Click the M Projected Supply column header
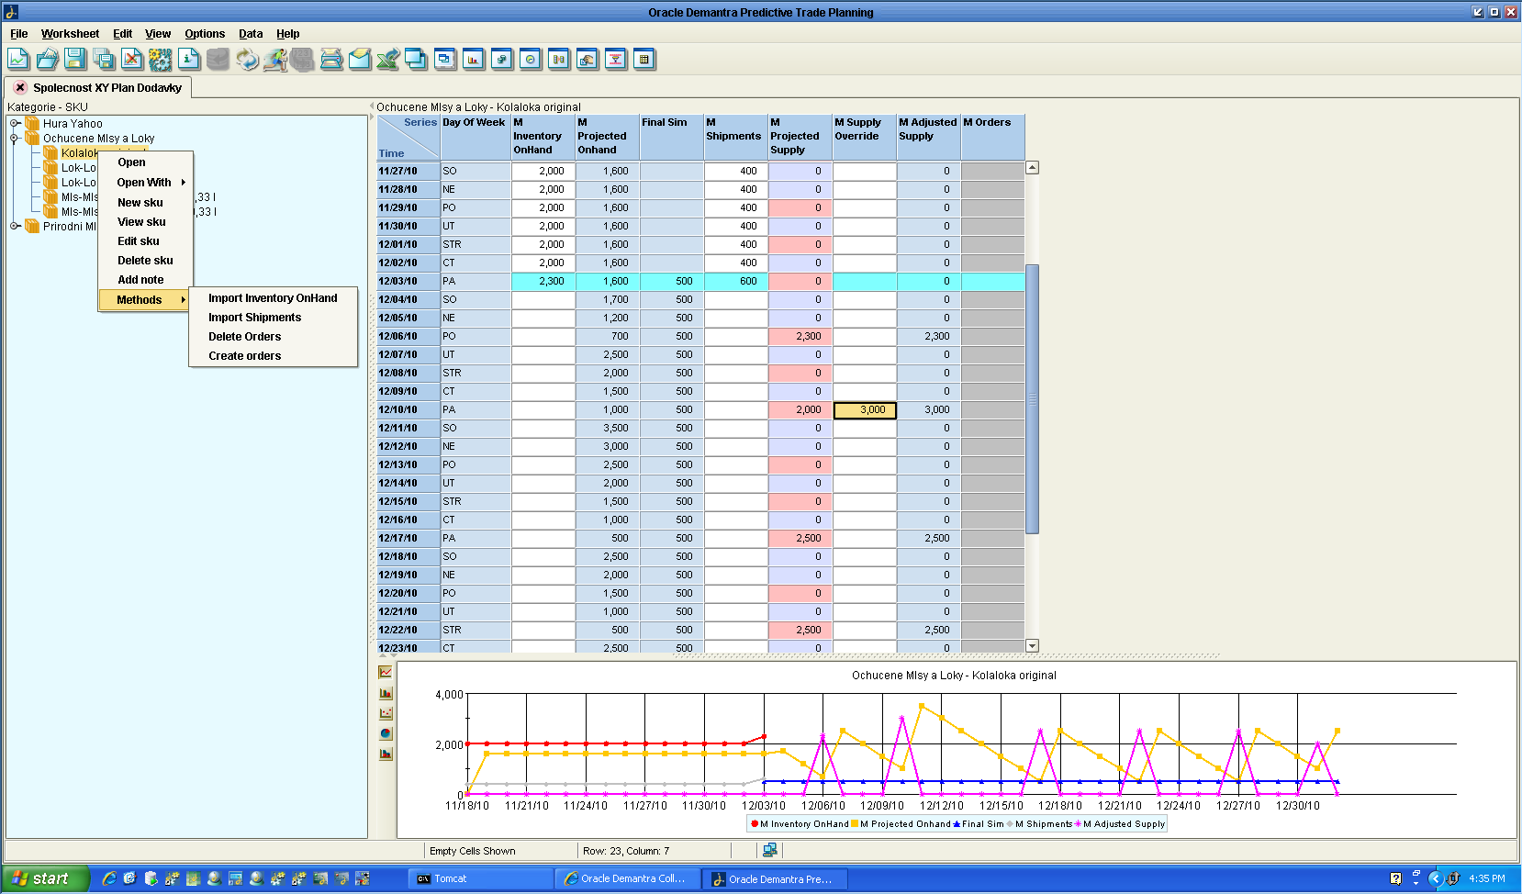This screenshot has width=1522, height=894. click(800, 137)
